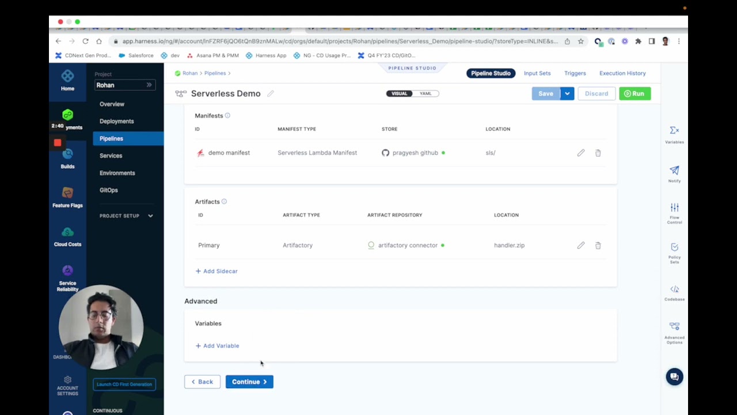Bookmark this page with star icon

click(x=580, y=41)
